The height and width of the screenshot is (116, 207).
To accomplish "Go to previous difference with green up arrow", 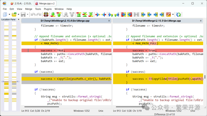I will (59, 15).
